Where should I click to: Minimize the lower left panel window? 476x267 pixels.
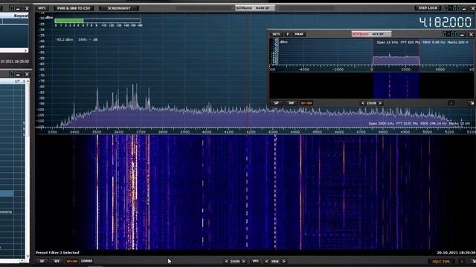(x=18, y=74)
